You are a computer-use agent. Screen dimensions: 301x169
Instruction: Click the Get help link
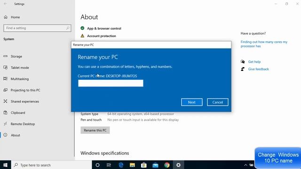point(254,61)
